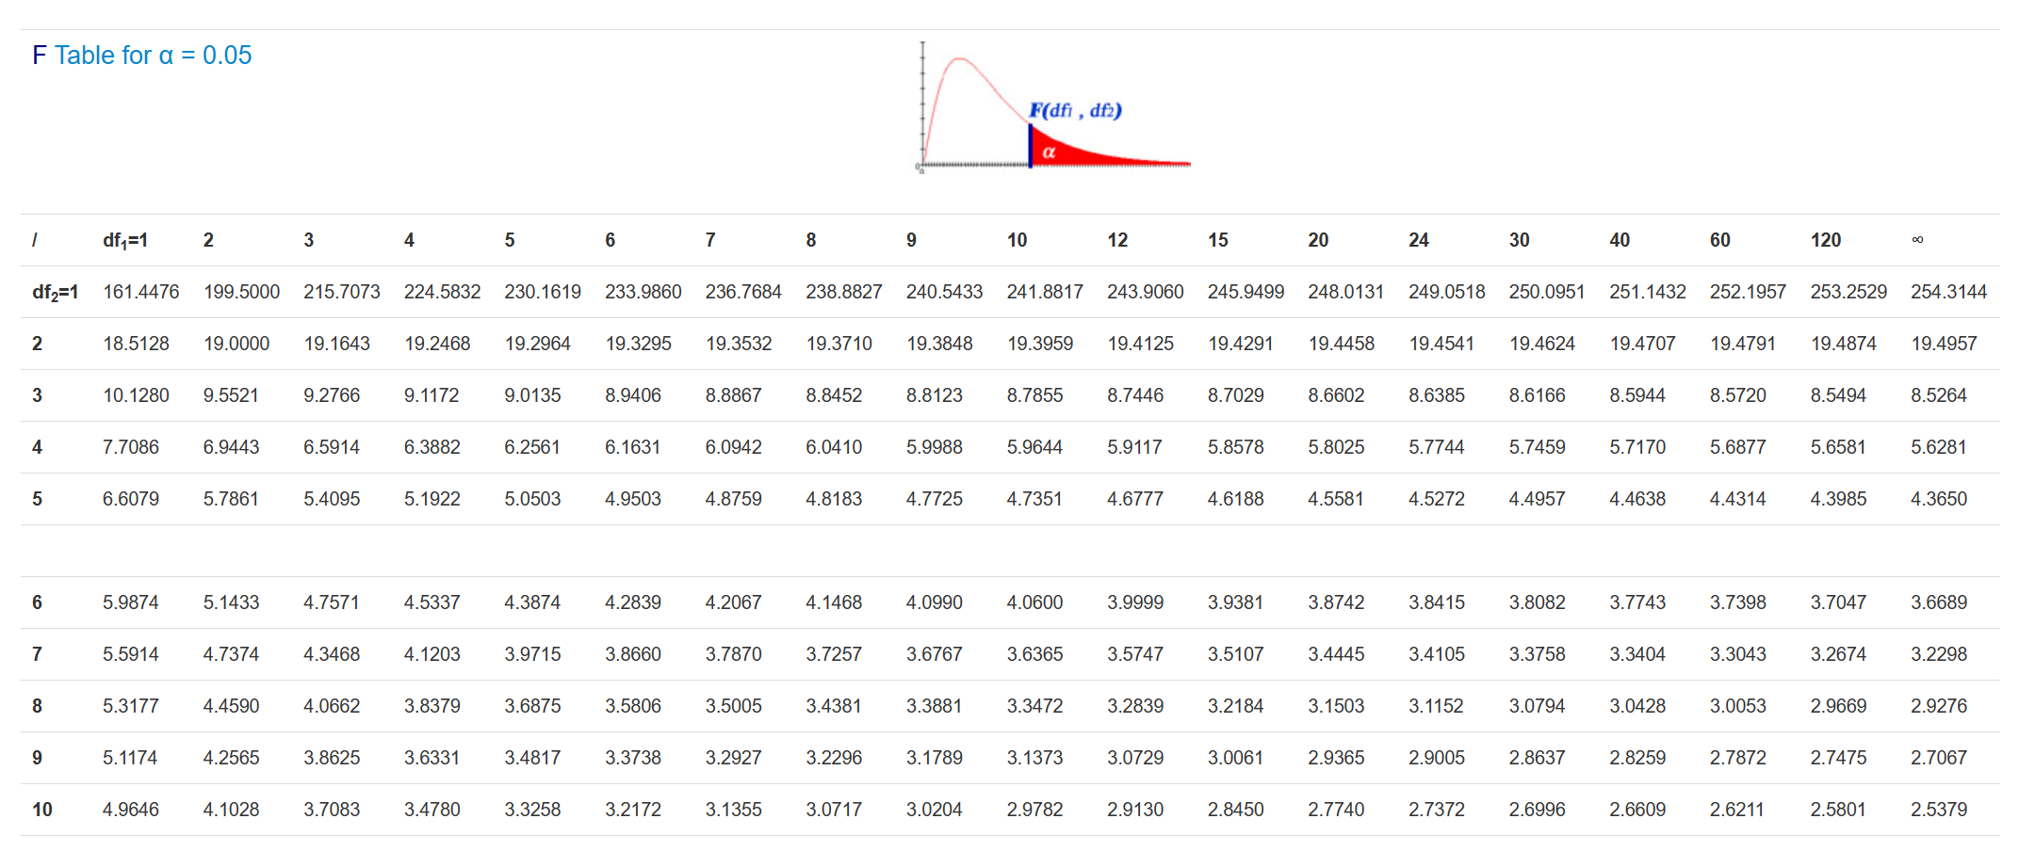Select the df2=1 row header

[55, 292]
